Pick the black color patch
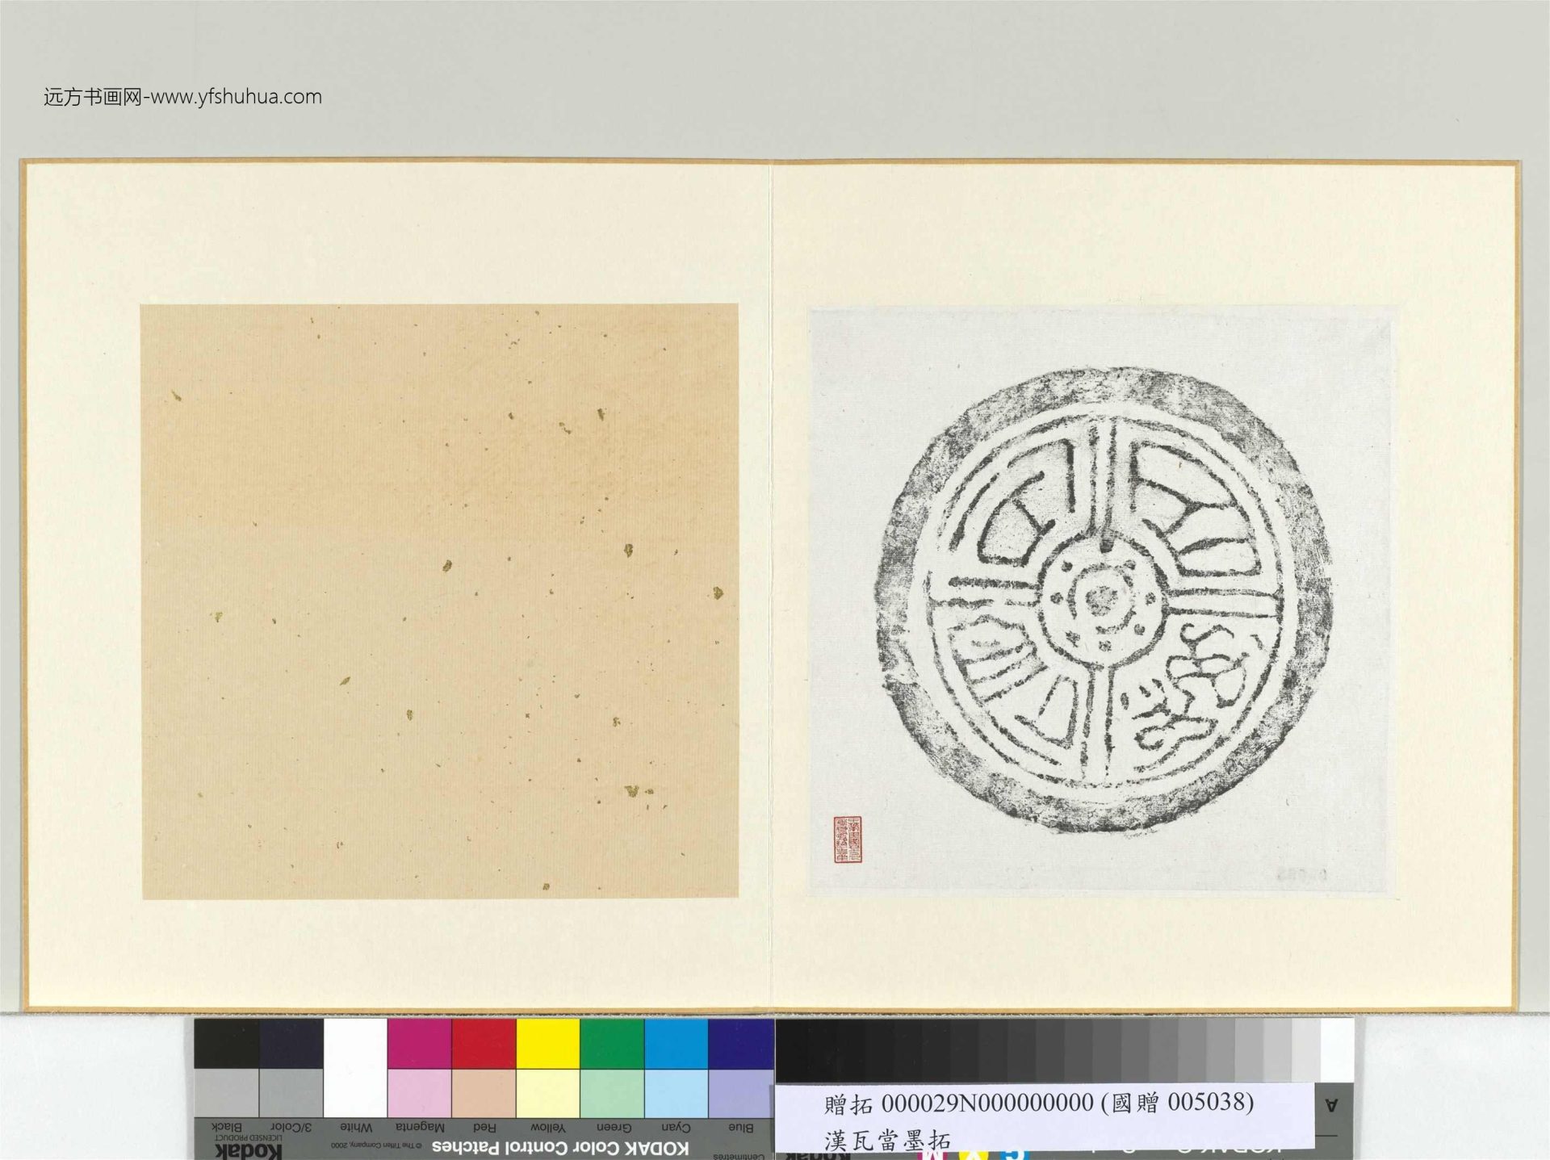This screenshot has width=1550, height=1160. pyautogui.click(x=226, y=1043)
